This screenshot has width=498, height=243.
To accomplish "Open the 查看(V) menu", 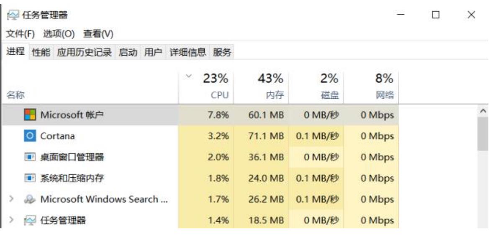I will (x=98, y=33).
